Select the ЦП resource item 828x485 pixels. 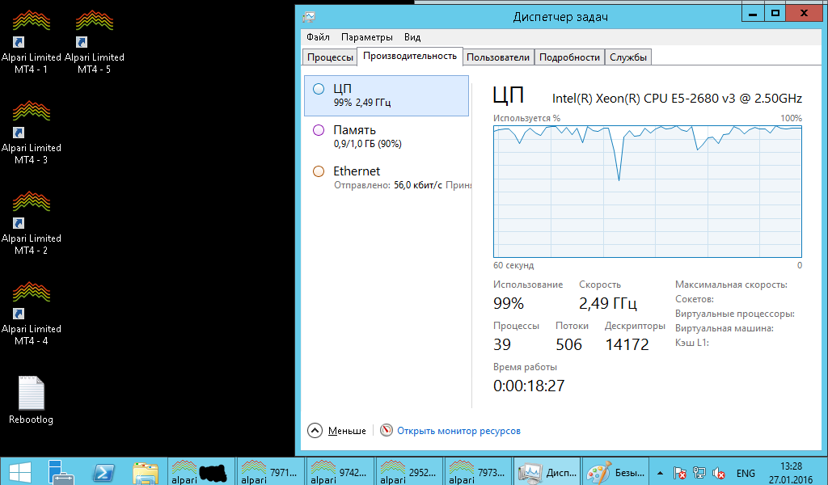[x=387, y=95]
